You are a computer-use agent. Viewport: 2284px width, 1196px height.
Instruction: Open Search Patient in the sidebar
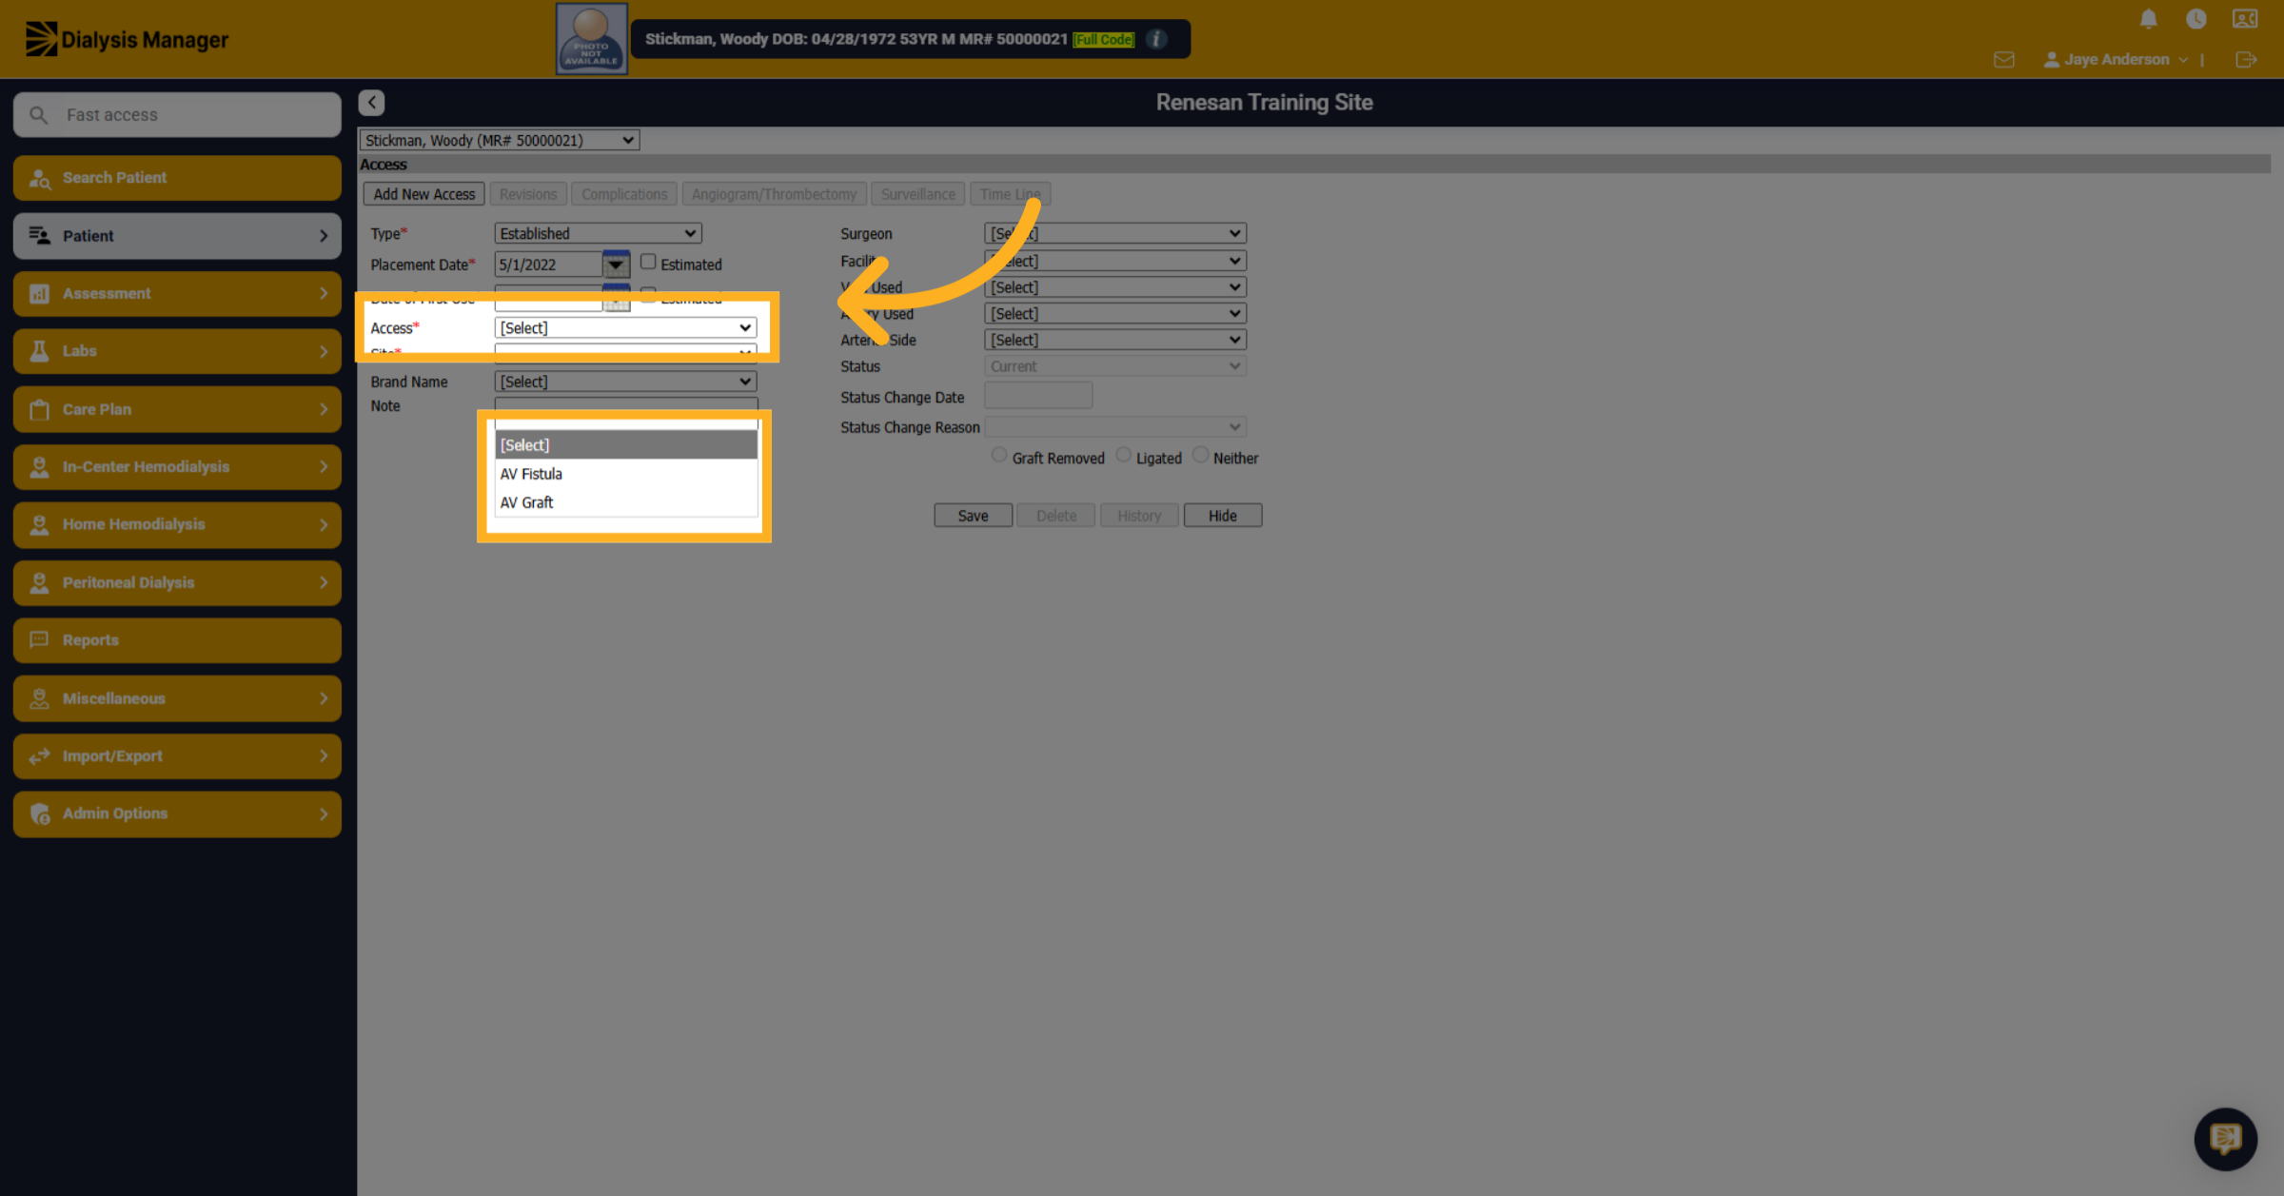coord(177,178)
